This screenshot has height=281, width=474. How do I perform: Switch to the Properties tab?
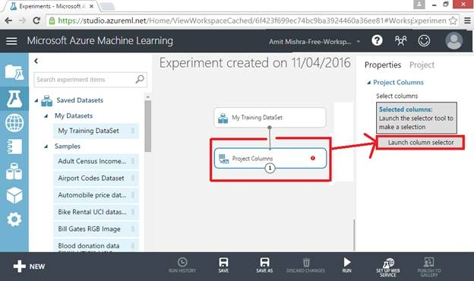tap(383, 65)
